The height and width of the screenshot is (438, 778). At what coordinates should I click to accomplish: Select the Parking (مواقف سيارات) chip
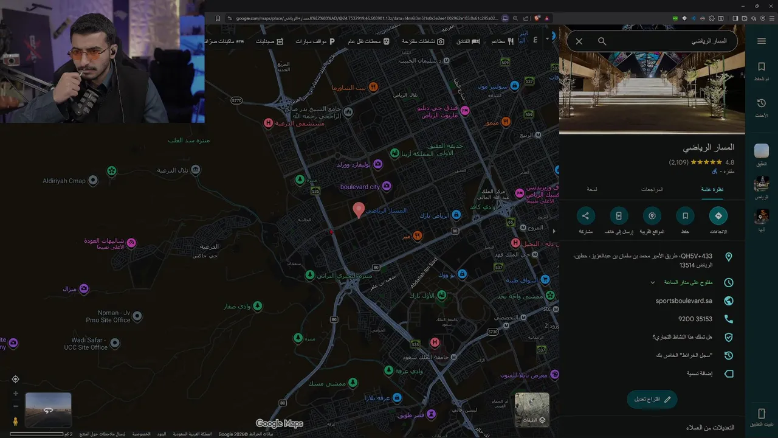click(x=315, y=41)
